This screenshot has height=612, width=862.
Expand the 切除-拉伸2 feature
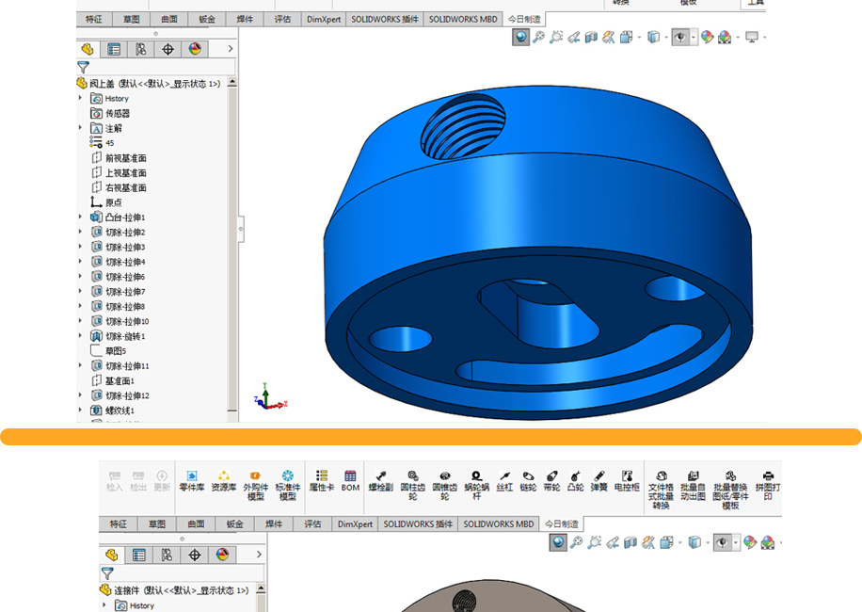(x=80, y=232)
